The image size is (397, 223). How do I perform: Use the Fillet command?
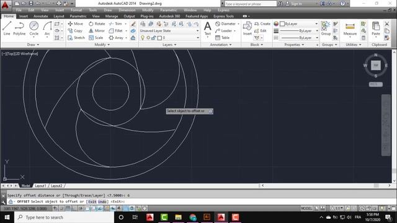pos(116,30)
